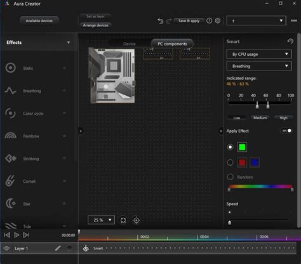Click the upper range slider handle near 63
Viewport: 301px width, 264px height.
pyautogui.click(x=268, y=105)
